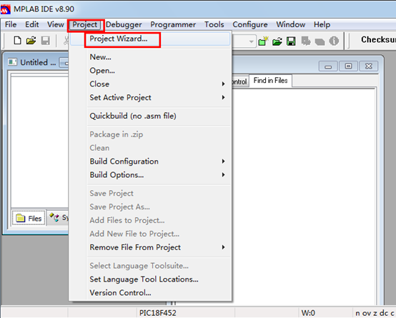Click the Build Options toolbar icon
The image size is (396, 318).
tap(306, 41)
